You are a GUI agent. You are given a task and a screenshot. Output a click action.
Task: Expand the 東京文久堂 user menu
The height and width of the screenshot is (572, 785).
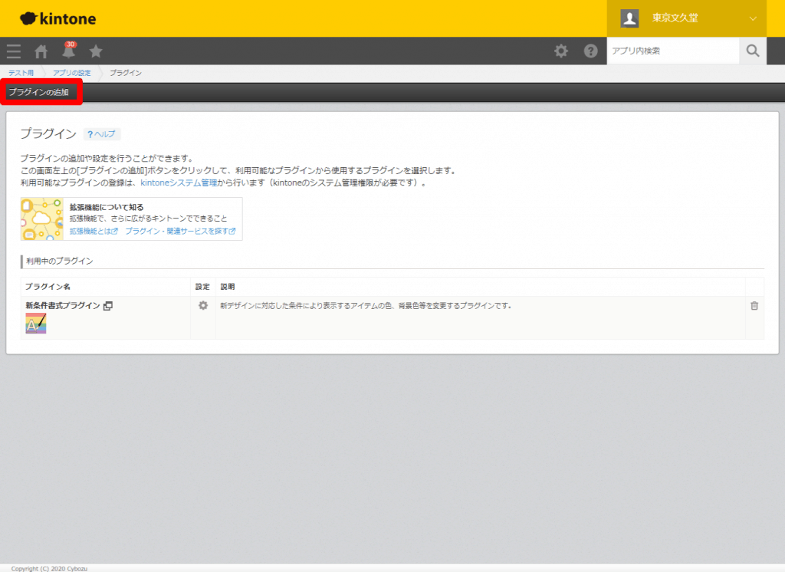point(752,18)
